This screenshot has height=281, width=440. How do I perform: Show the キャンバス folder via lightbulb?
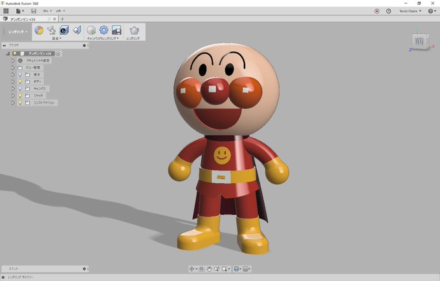[20, 88]
